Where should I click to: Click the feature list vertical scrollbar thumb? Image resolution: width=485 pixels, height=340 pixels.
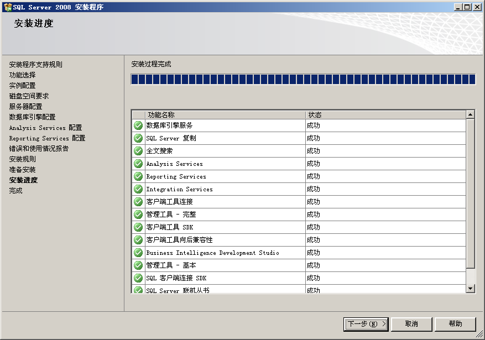(x=470, y=194)
